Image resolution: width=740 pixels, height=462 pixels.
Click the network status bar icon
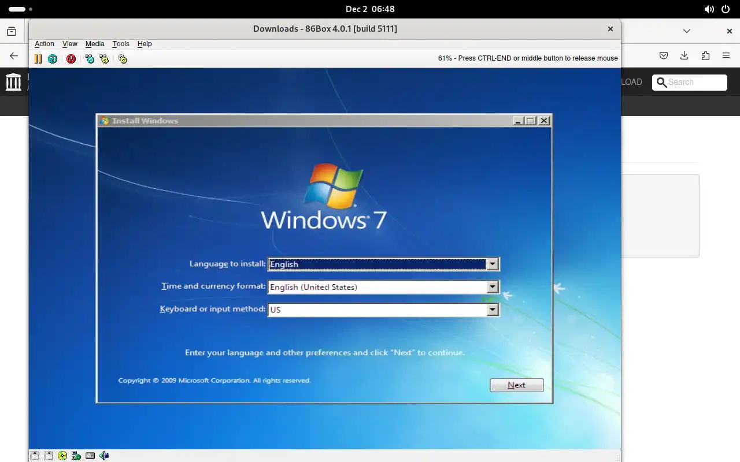(76, 456)
